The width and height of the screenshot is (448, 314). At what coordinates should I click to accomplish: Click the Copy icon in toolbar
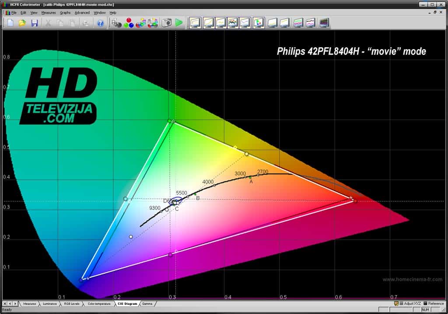click(x=60, y=23)
